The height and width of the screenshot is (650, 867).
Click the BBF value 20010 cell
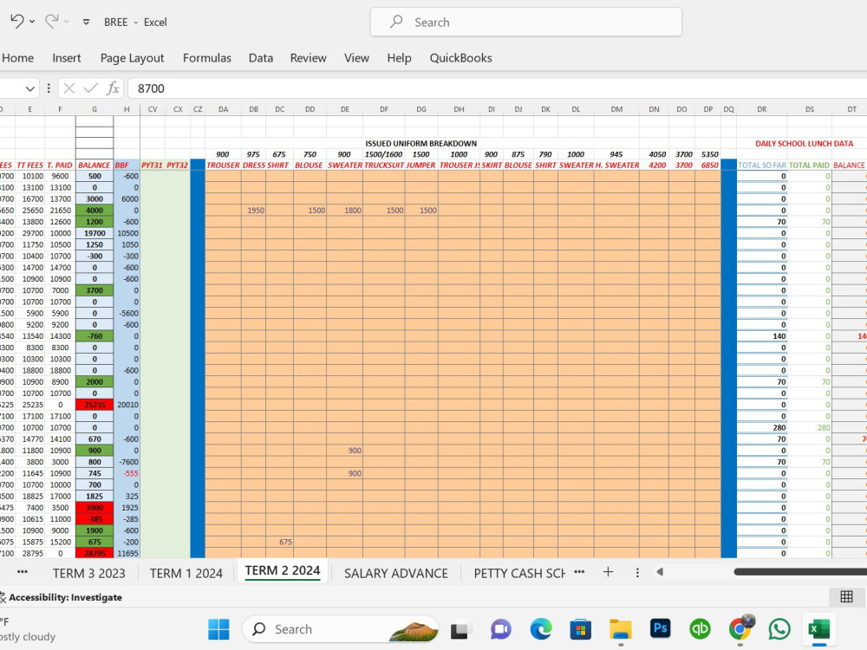pos(127,405)
